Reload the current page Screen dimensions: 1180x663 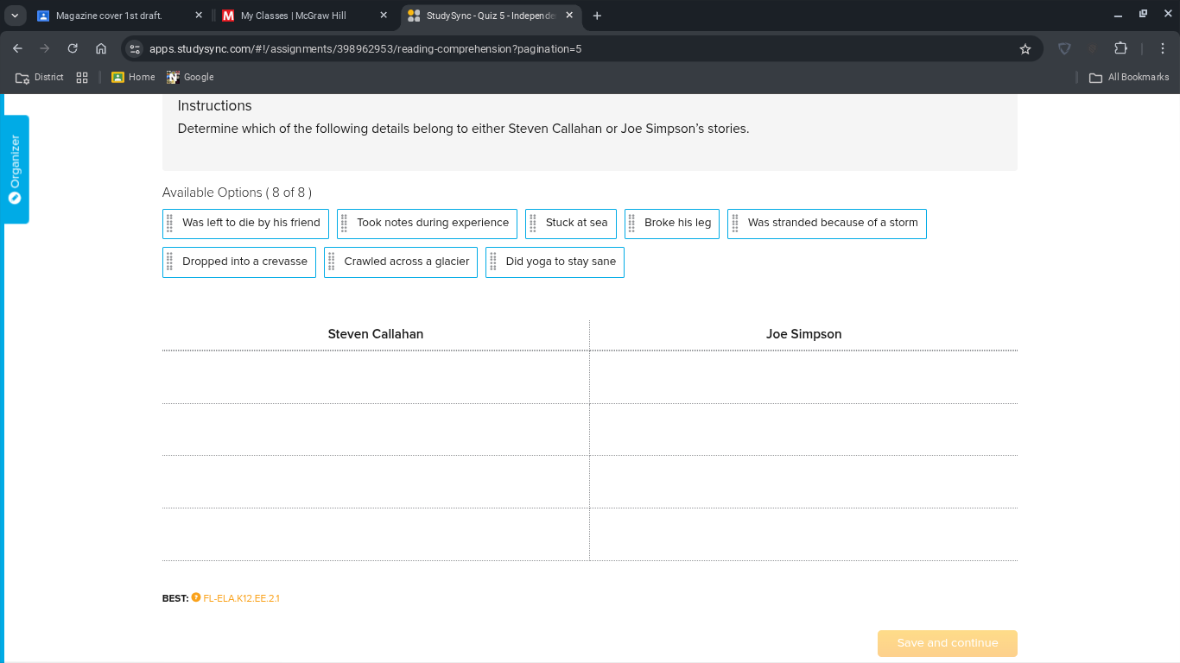(73, 49)
